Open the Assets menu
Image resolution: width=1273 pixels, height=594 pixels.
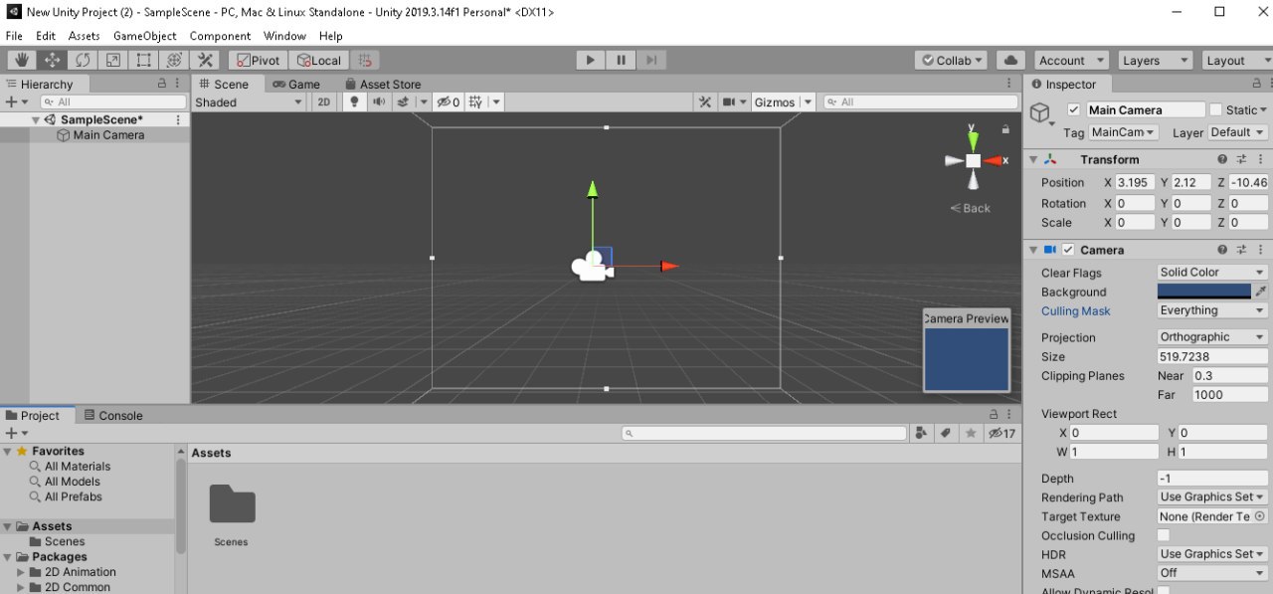[84, 36]
